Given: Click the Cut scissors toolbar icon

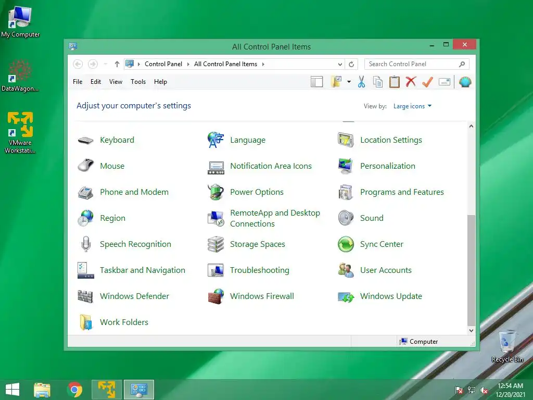Looking at the screenshot, I should pyautogui.click(x=361, y=82).
